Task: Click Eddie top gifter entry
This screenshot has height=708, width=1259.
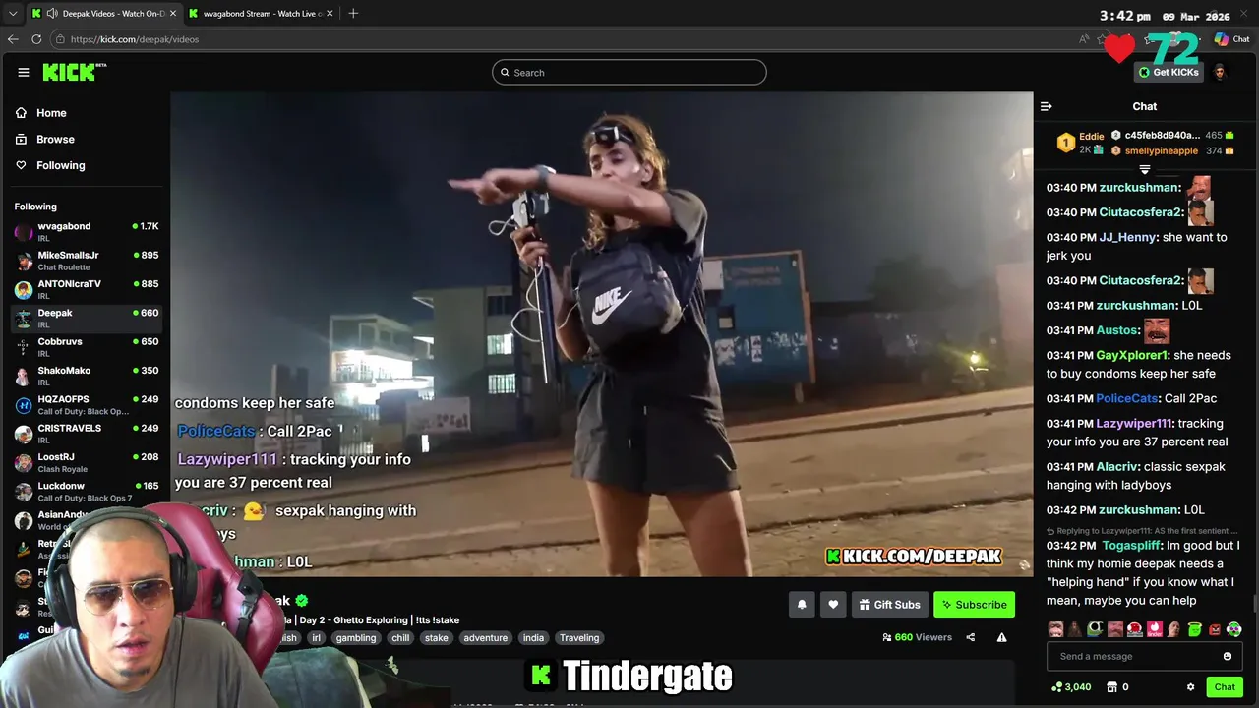Action: point(1081,143)
